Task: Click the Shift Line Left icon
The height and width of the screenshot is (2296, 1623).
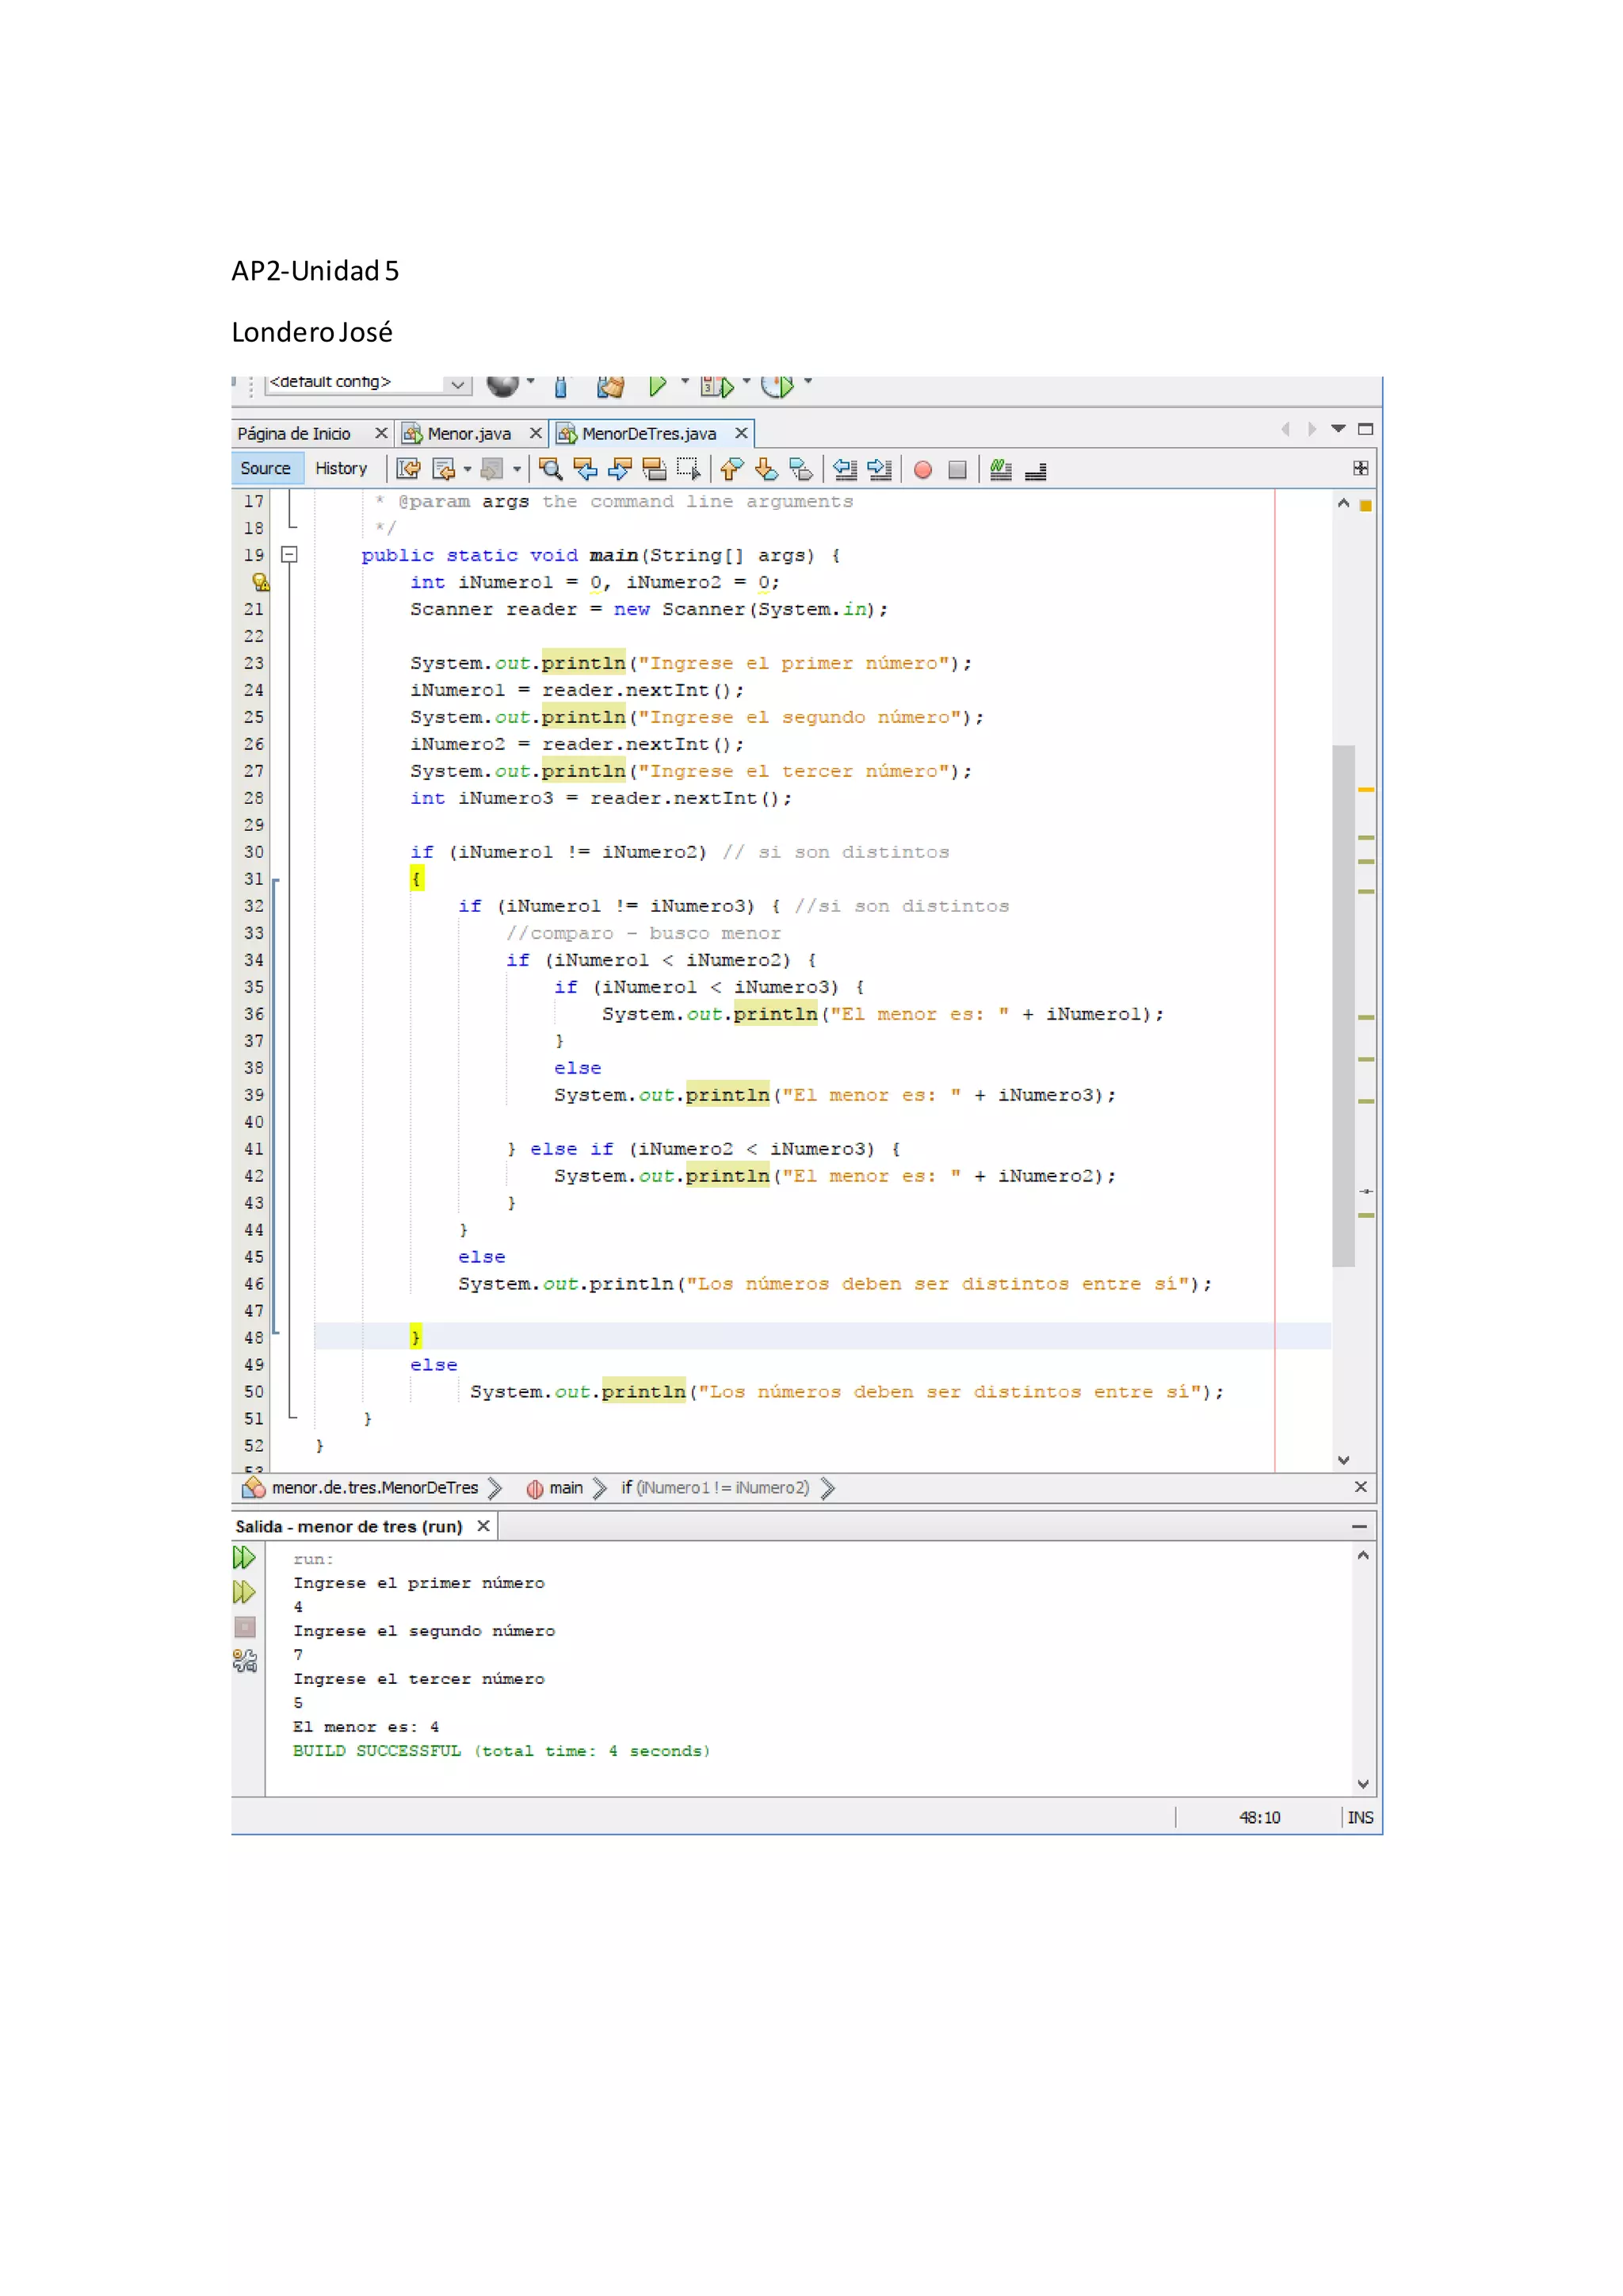Action: click(x=846, y=469)
